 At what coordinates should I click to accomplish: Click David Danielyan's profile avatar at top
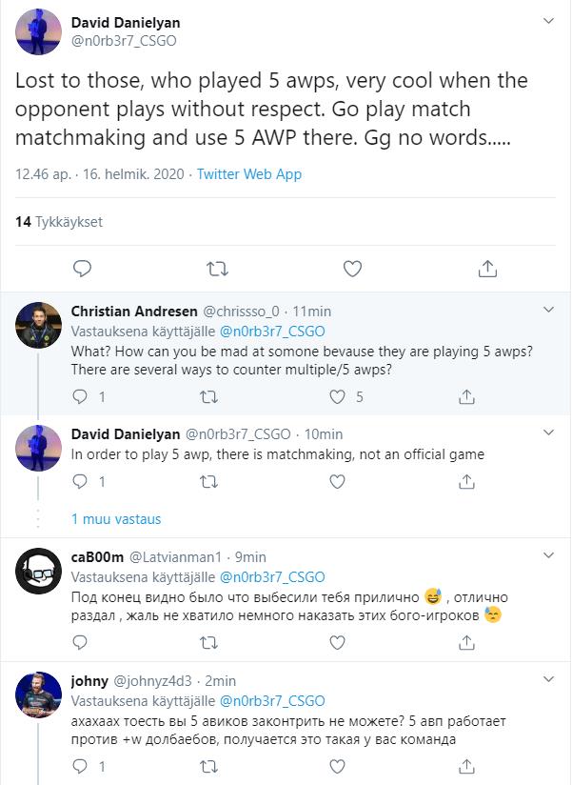point(39,32)
